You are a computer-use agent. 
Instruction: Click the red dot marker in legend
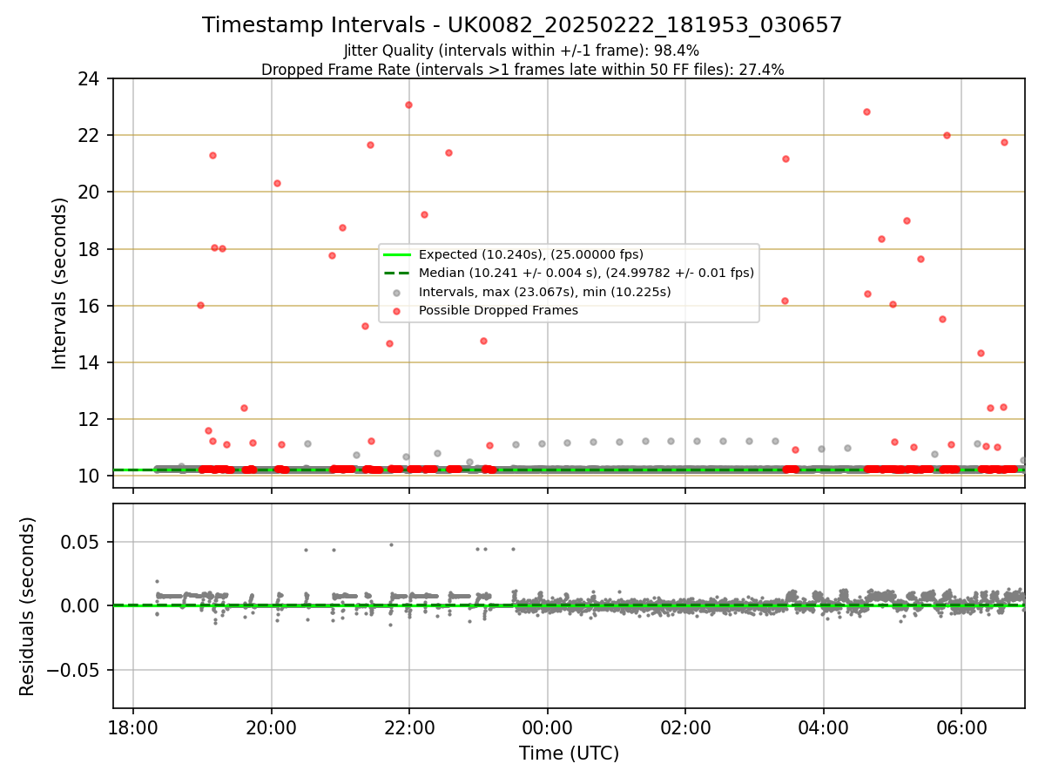click(397, 310)
